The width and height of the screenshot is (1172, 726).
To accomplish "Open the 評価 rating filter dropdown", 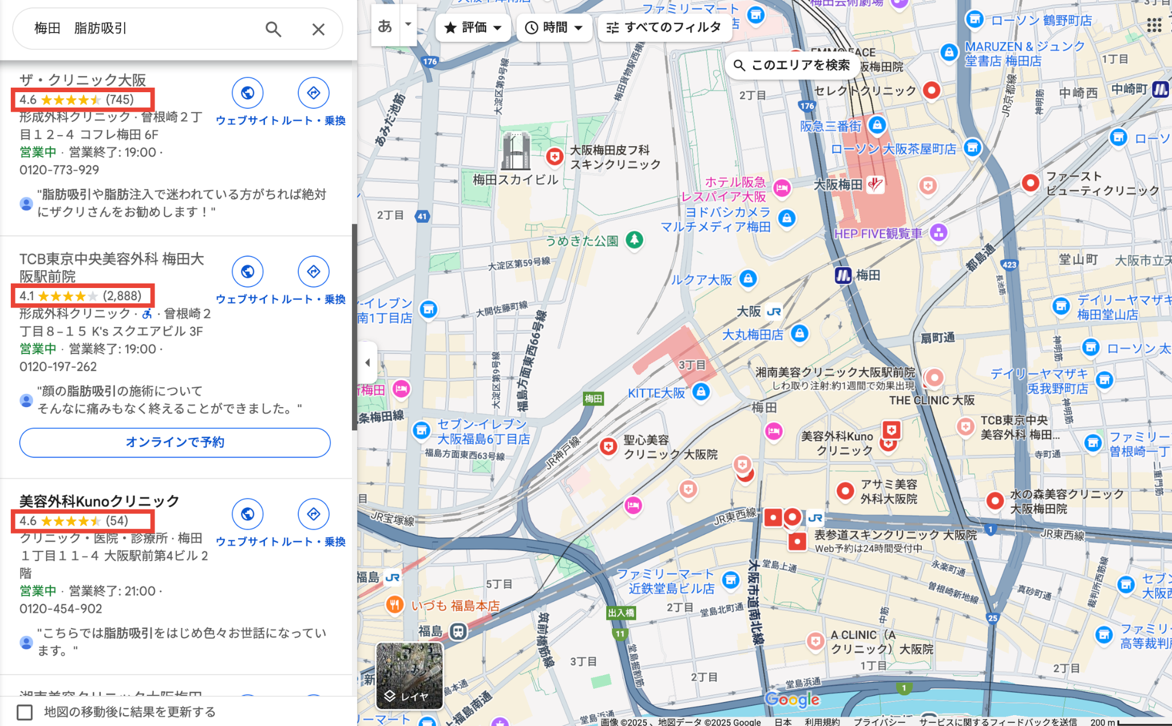I will [473, 27].
